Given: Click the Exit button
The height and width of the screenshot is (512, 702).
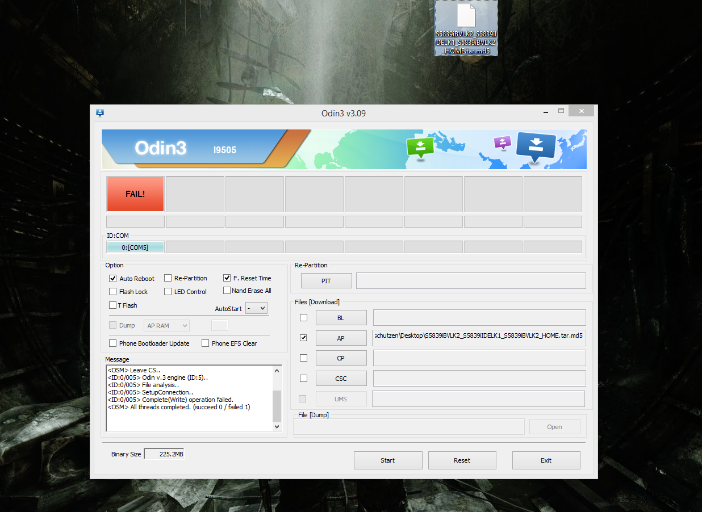Looking at the screenshot, I should pos(546,460).
